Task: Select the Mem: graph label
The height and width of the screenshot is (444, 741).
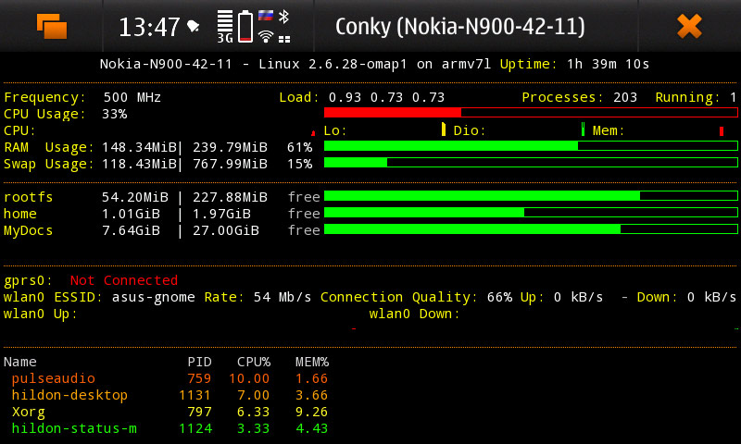Action: [609, 130]
